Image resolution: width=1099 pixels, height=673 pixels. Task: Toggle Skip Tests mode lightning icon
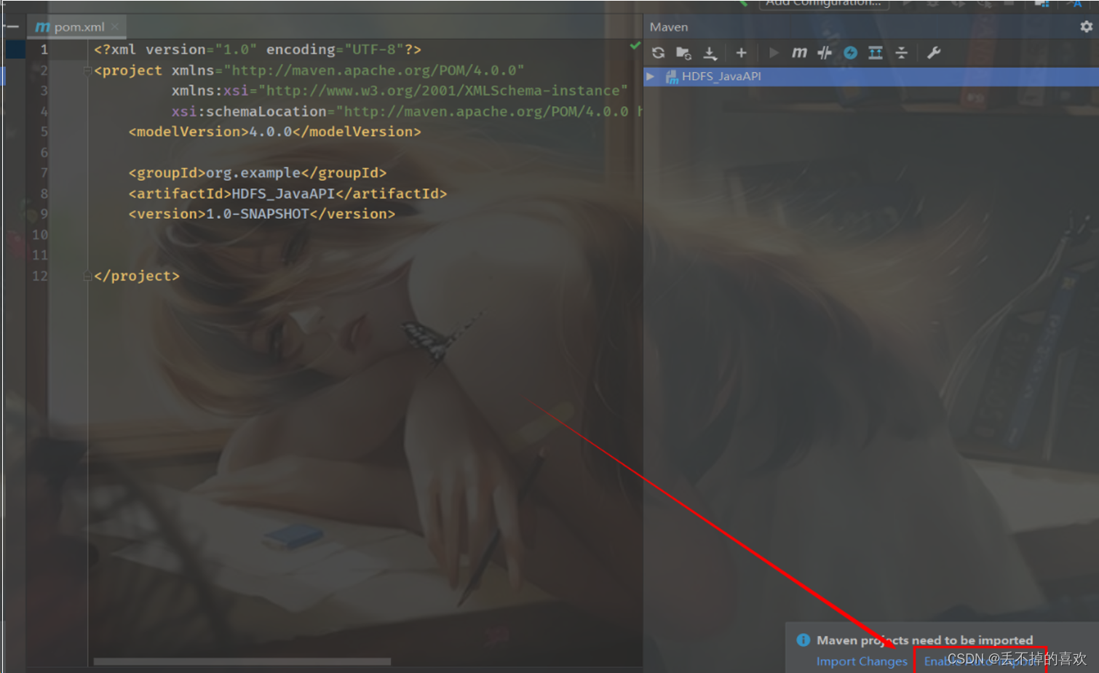[x=850, y=52]
